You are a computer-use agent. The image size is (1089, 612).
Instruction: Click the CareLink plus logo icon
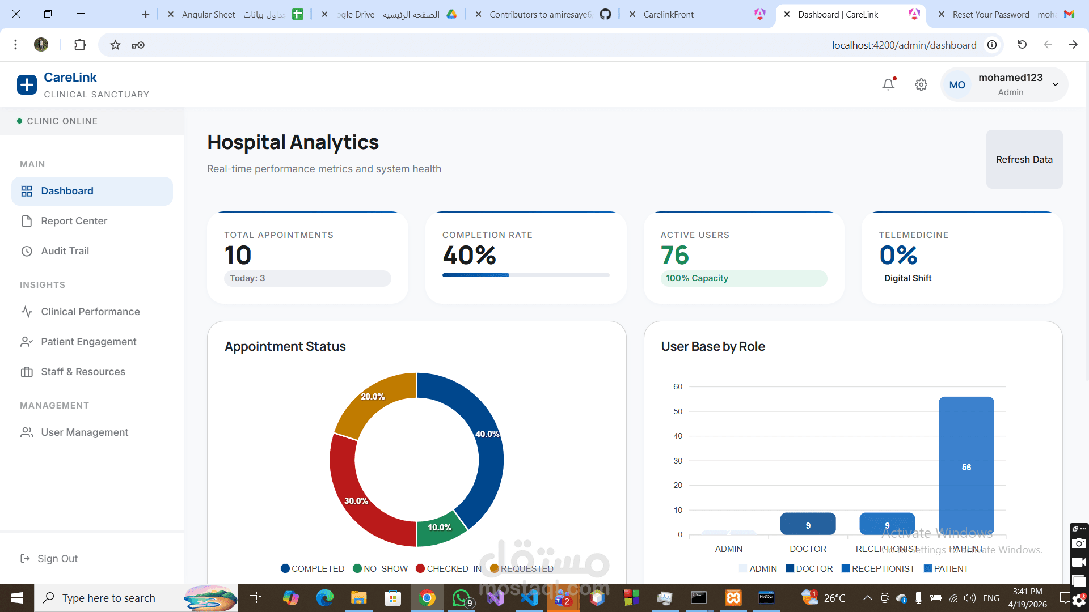tap(27, 85)
